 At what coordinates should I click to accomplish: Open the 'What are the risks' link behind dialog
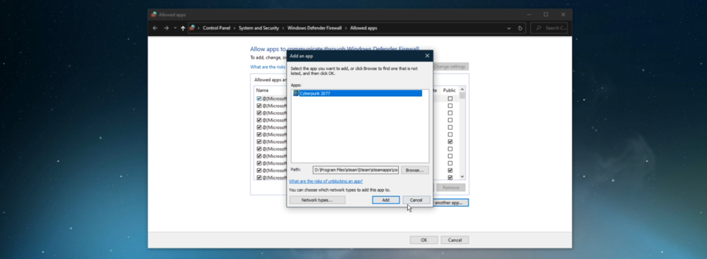268,67
